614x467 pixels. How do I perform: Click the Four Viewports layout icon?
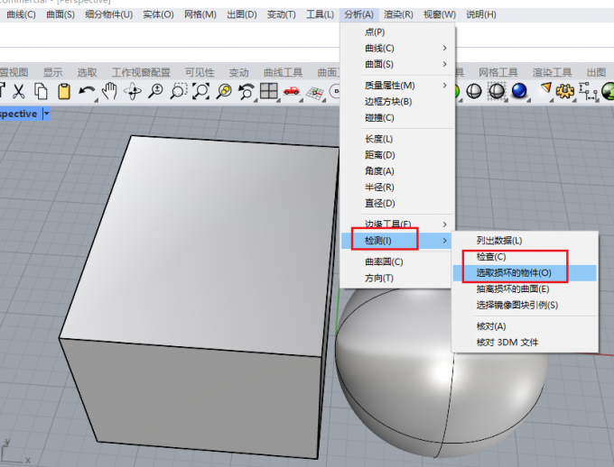[269, 92]
